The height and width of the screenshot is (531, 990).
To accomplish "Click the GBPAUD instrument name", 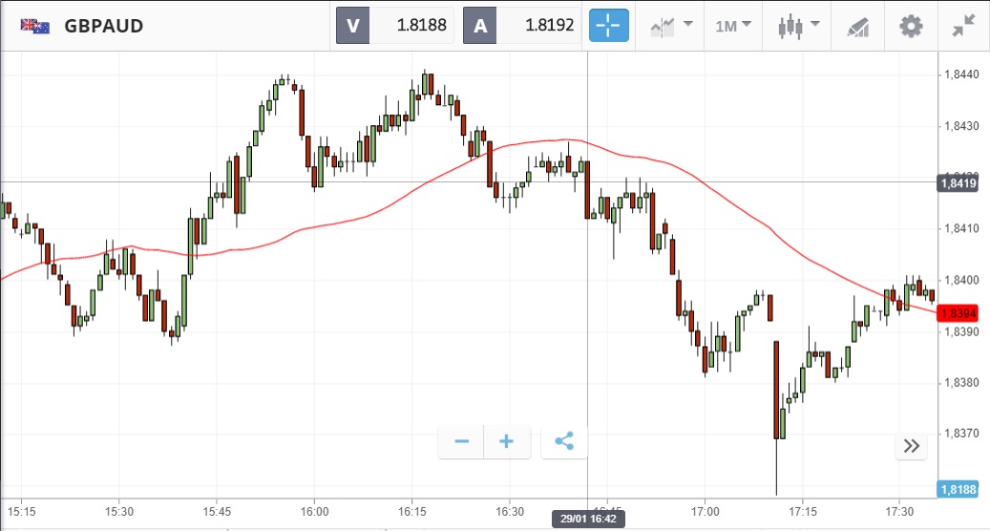I will pyautogui.click(x=104, y=26).
